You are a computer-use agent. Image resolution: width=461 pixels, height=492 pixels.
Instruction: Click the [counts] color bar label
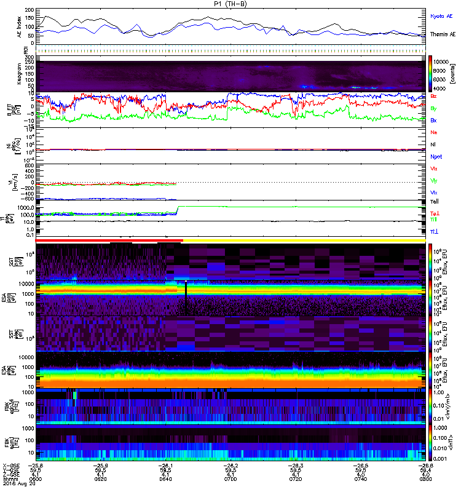point(452,74)
